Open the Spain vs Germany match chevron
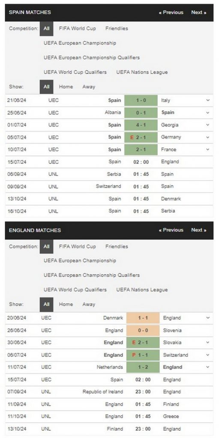 (x=208, y=137)
